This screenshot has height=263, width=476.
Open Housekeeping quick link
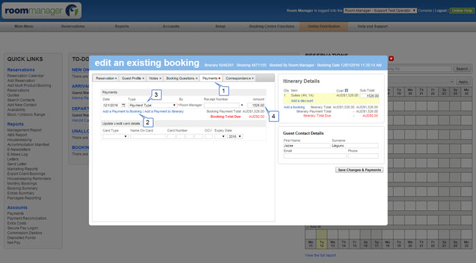click(20, 140)
